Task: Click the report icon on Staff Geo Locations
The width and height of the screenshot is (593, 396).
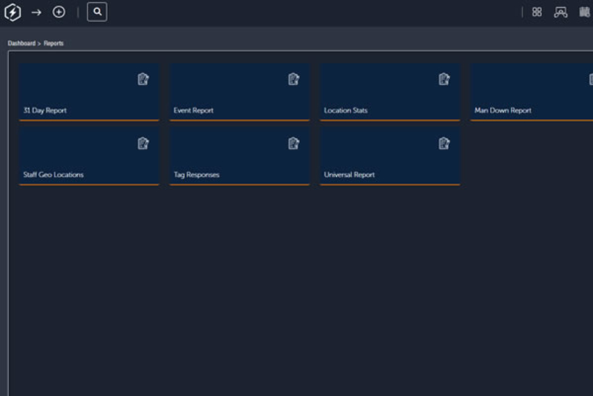Action: tap(143, 143)
